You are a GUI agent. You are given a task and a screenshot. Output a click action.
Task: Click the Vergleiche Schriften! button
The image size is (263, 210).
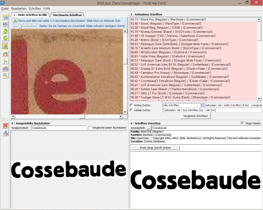point(196,116)
